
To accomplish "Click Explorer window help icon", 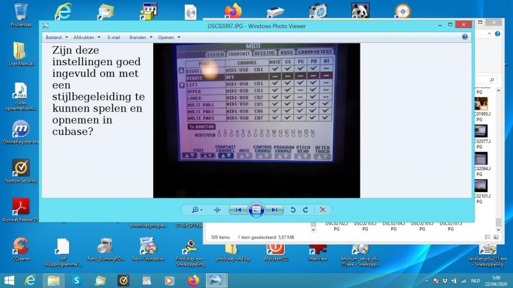I will click(498, 34).
